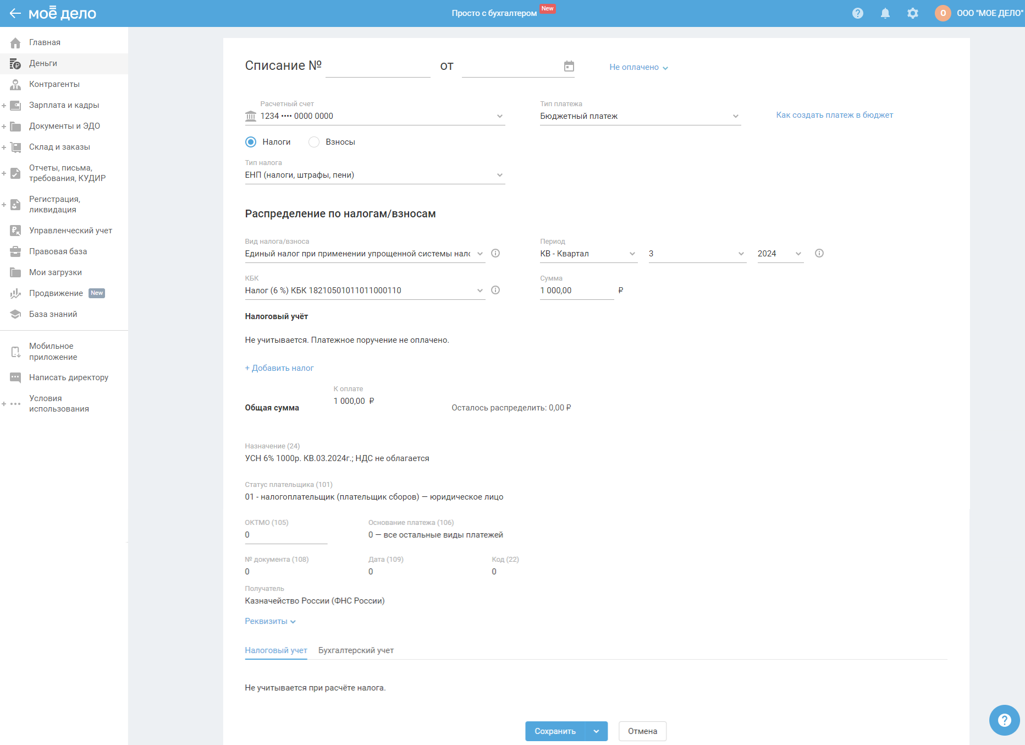Open the 2024 year dropdown
1025x745 pixels.
coord(781,254)
